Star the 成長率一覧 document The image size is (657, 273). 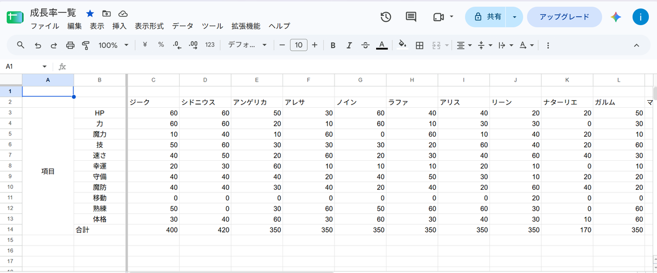(x=90, y=13)
